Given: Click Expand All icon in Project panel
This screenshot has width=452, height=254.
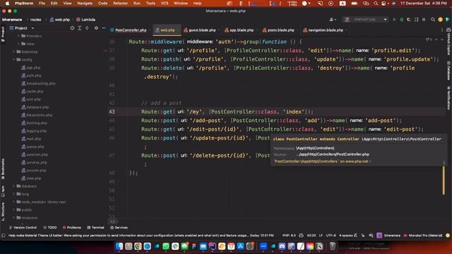Looking at the screenshot, I should coord(80,28).
